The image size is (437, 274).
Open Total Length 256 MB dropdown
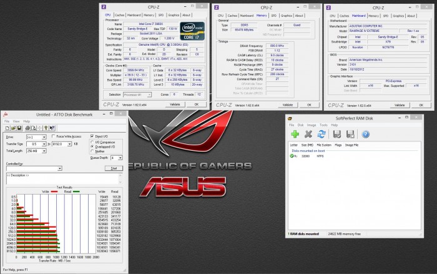pos(44,151)
